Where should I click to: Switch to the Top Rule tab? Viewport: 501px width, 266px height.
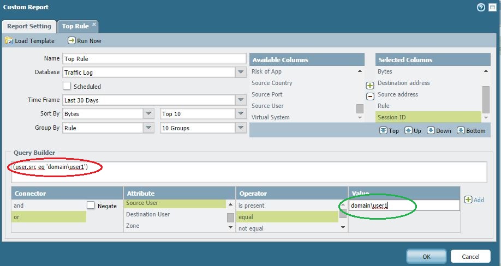75,27
